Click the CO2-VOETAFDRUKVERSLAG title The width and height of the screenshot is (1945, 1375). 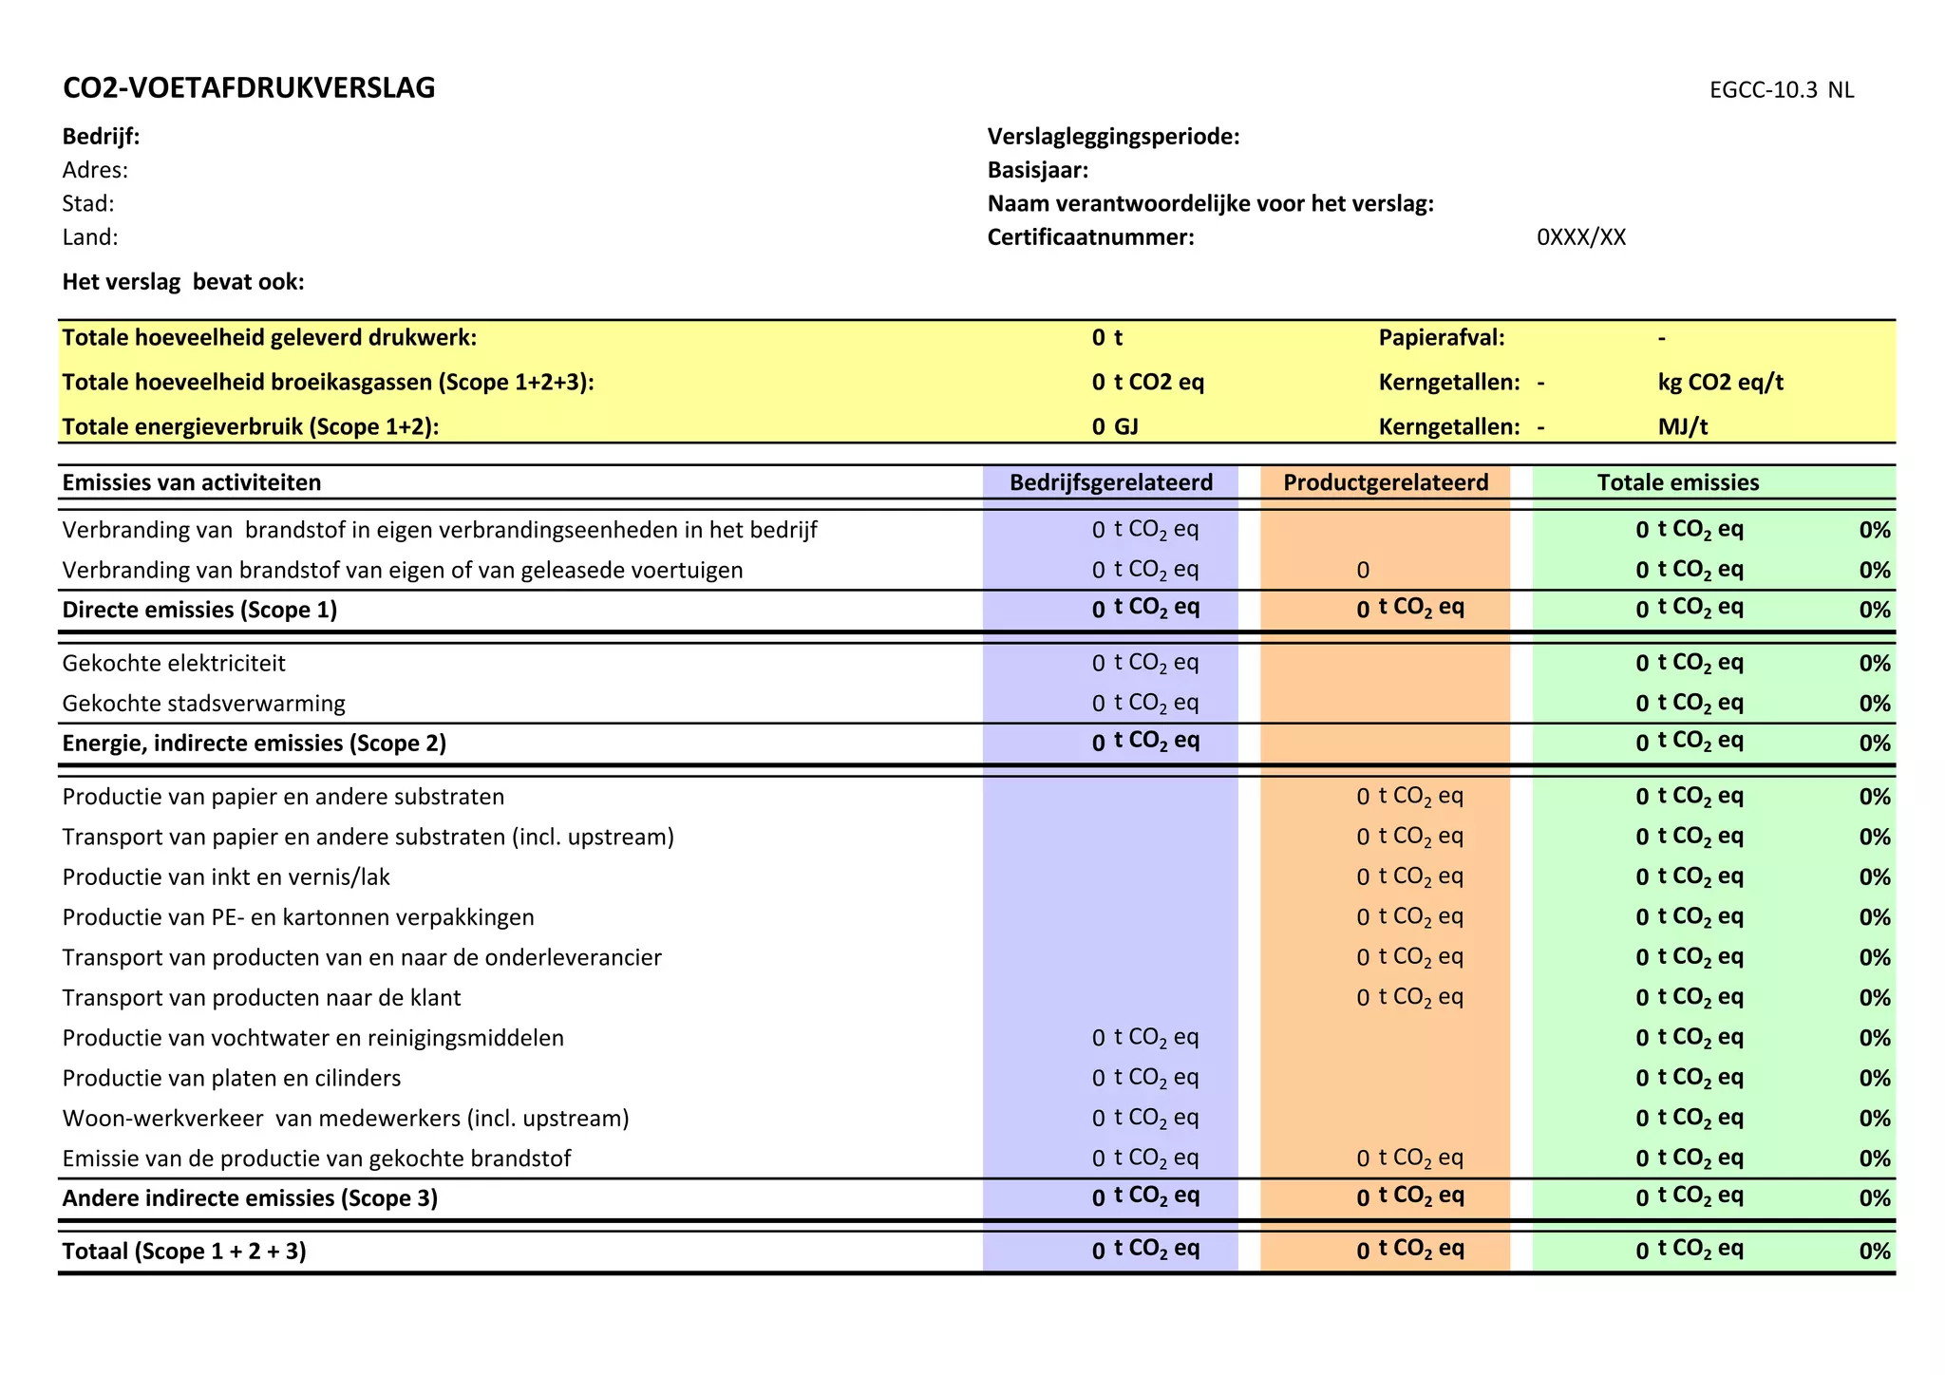point(249,88)
